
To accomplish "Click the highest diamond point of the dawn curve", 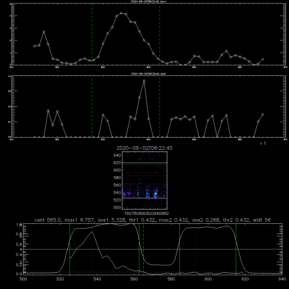I will (x=121, y=13).
